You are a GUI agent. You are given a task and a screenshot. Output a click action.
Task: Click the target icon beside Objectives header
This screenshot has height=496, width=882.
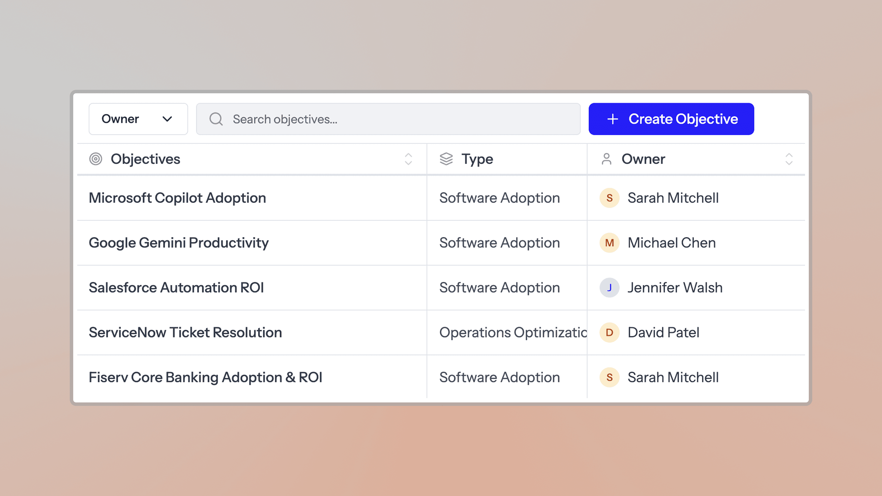coord(96,159)
